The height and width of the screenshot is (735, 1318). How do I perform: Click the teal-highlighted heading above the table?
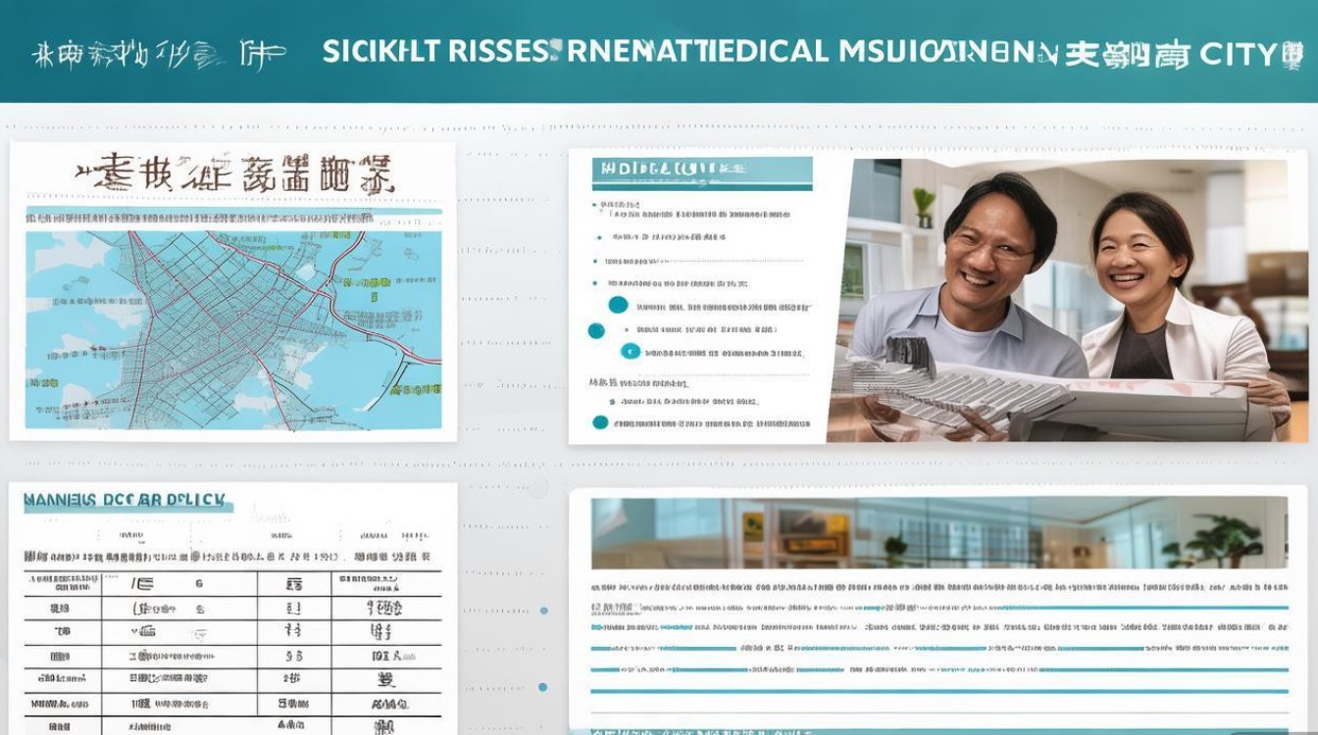tap(127, 500)
